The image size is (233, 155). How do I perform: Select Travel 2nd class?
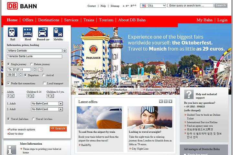[8, 119]
